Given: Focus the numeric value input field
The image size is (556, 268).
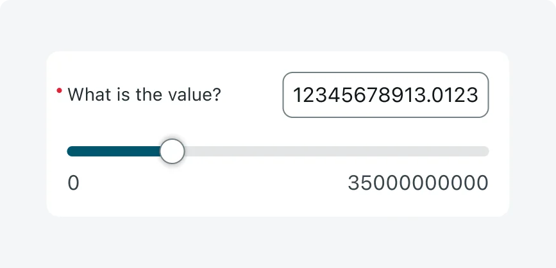Looking at the screenshot, I should pos(385,95).
